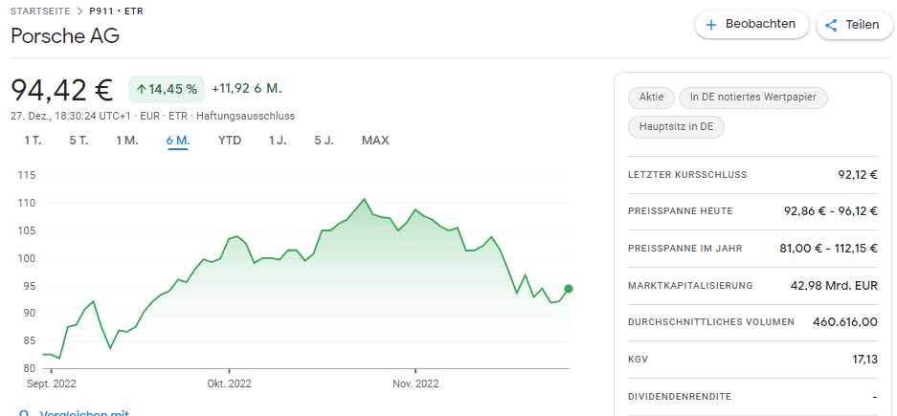Click the value 92,12 €
Viewport: 897px width, 416px height.
857,175
